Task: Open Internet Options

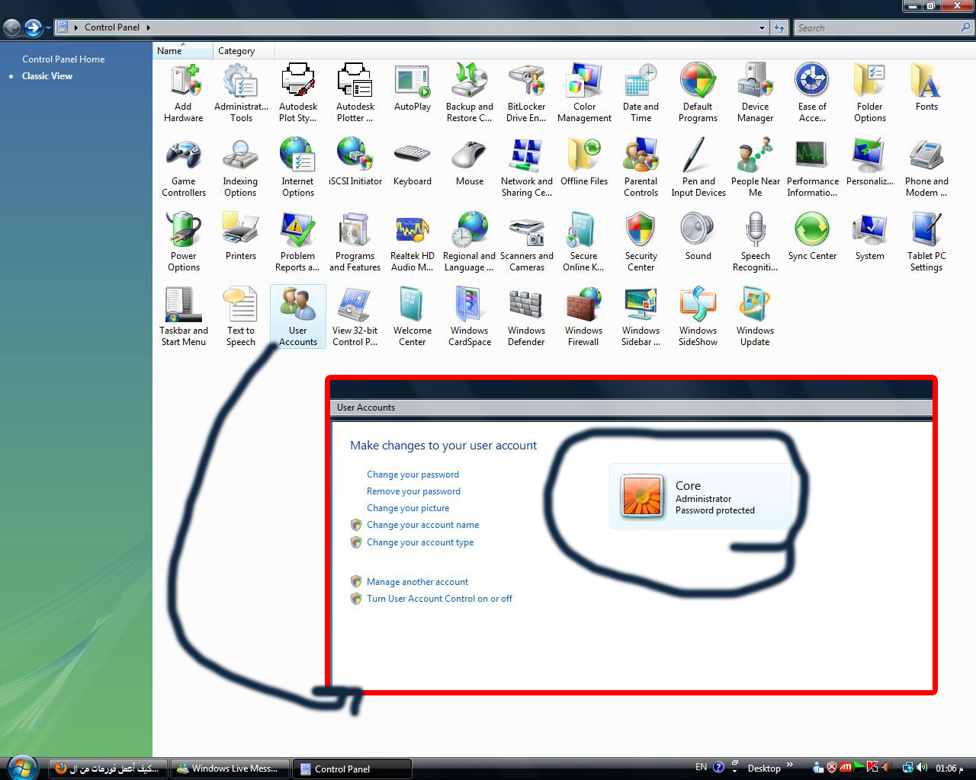Action: [x=297, y=168]
